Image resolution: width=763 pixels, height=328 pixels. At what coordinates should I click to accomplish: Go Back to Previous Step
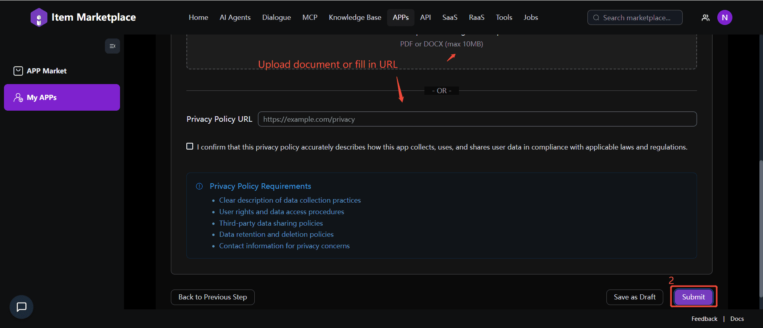pyautogui.click(x=213, y=297)
